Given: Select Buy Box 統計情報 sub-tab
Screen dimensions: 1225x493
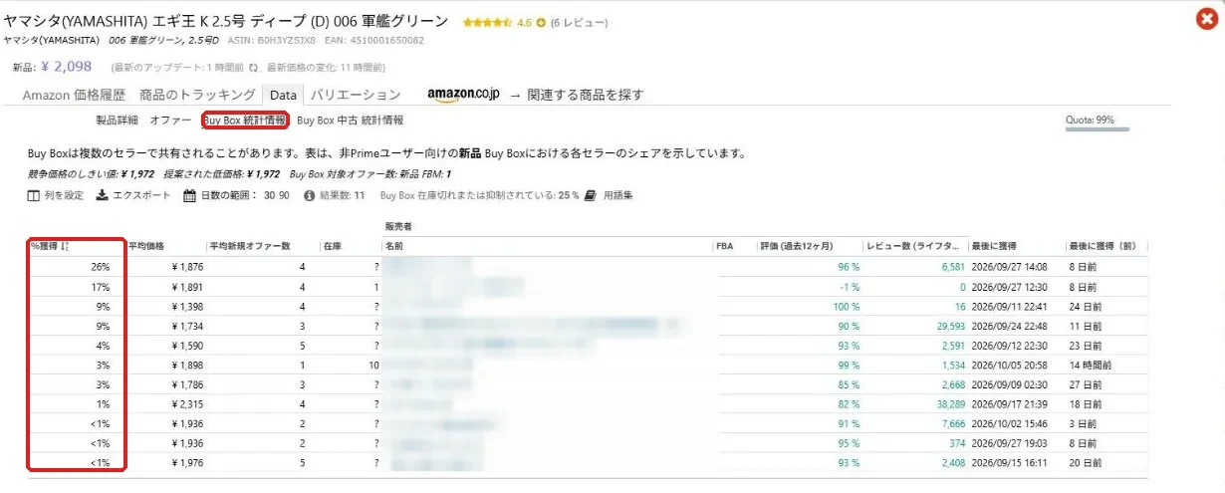Looking at the screenshot, I should (x=245, y=120).
